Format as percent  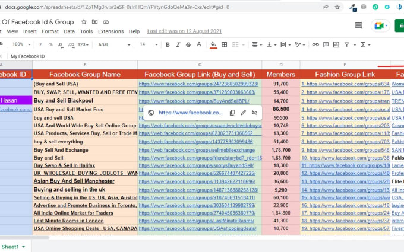[x=50, y=44]
